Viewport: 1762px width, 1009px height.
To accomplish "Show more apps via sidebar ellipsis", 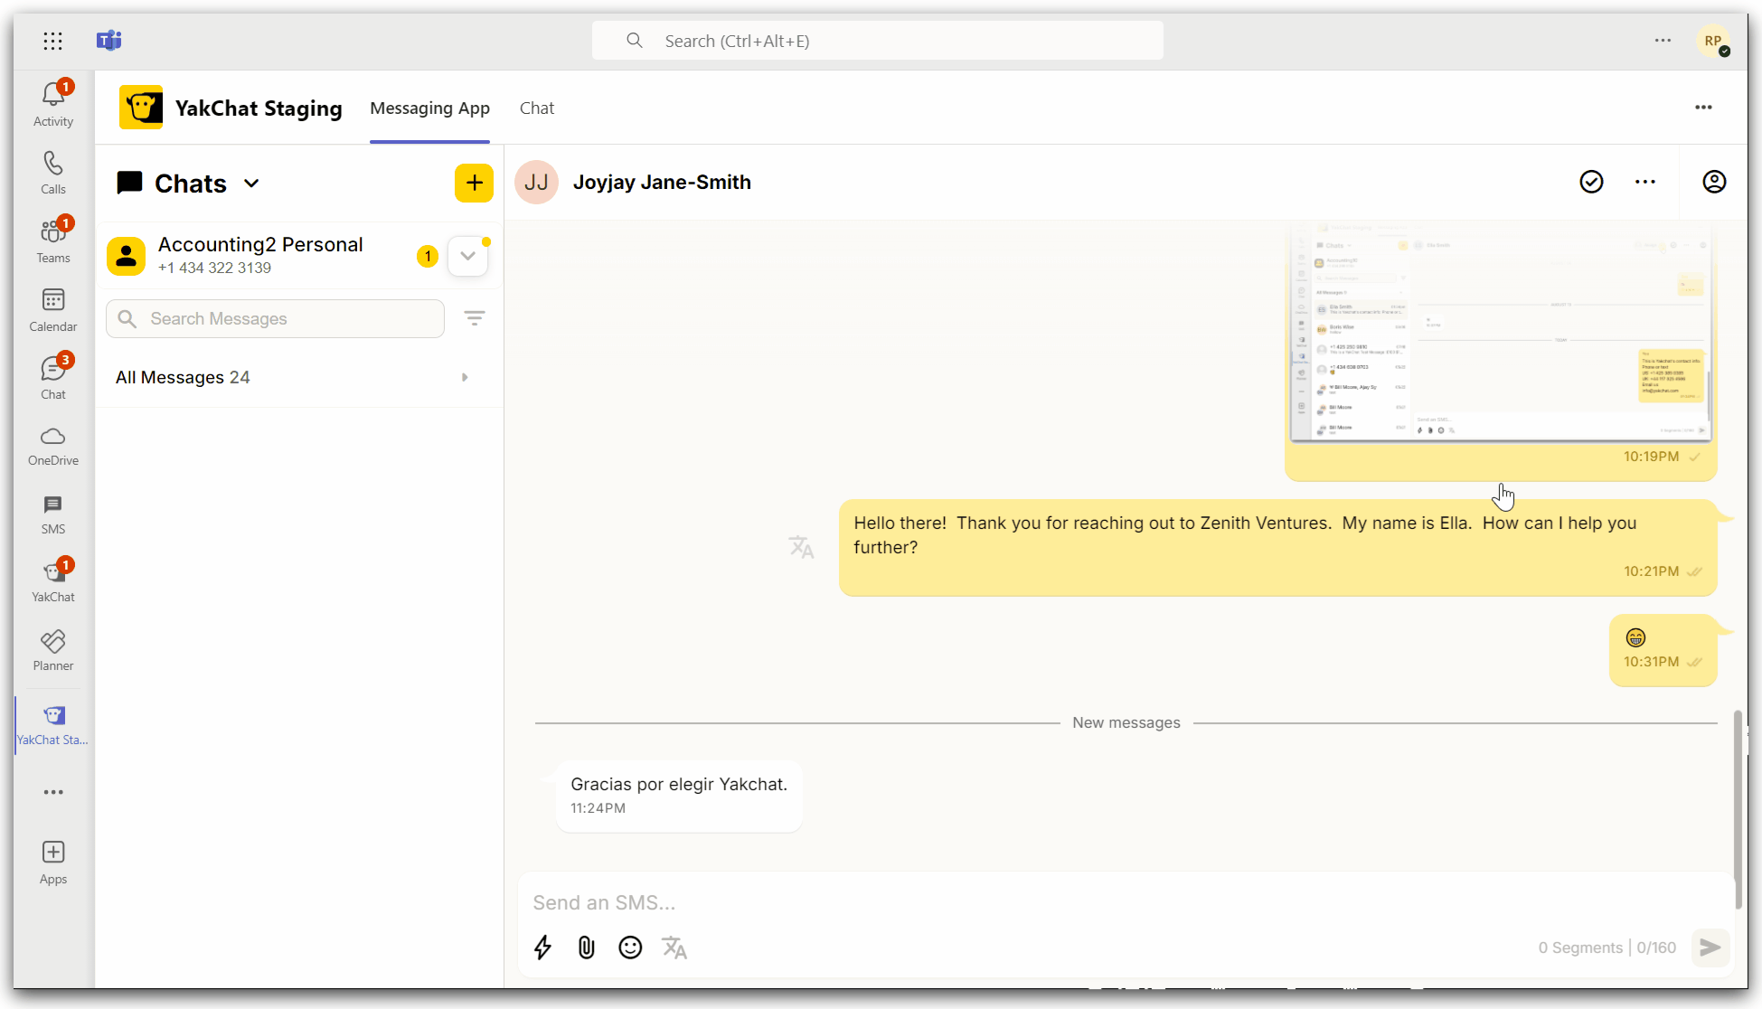I will (53, 792).
